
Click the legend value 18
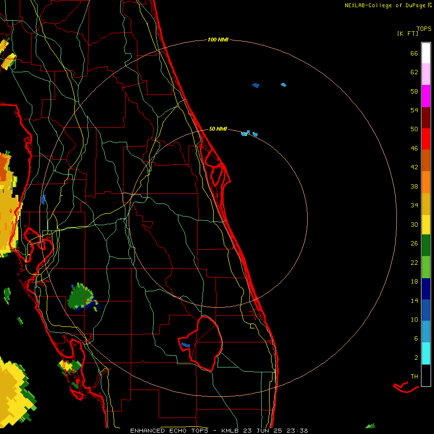(414, 282)
